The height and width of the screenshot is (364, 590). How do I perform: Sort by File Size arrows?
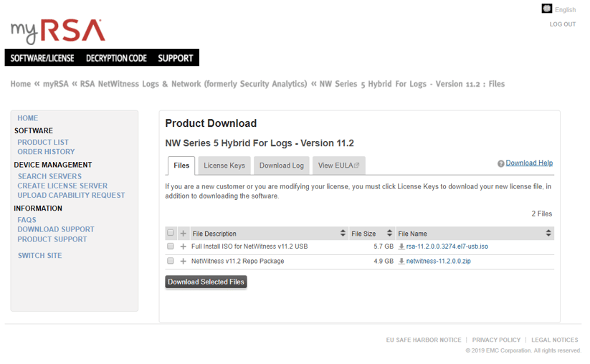(x=389, y=233)
